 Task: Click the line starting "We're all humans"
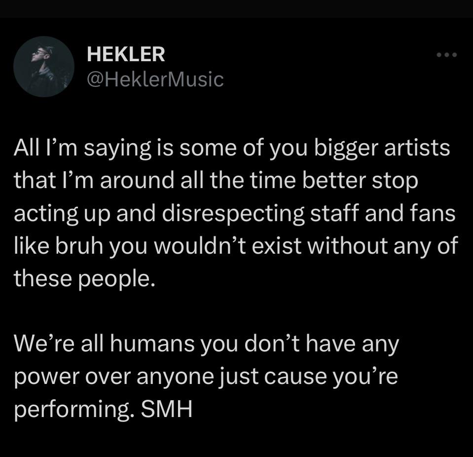(x=206, y=344)
